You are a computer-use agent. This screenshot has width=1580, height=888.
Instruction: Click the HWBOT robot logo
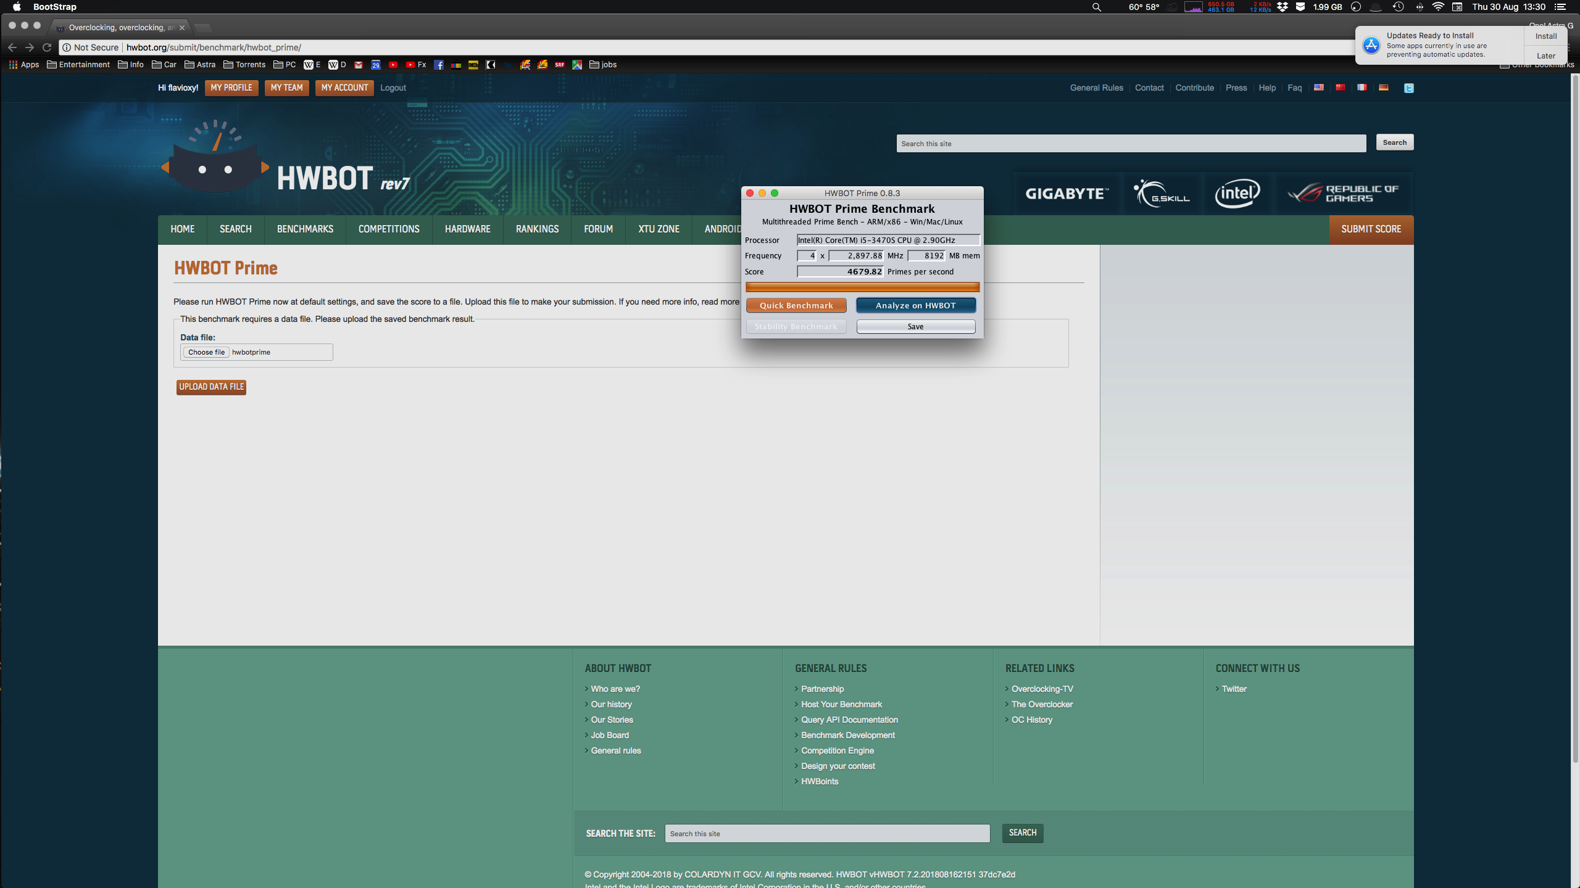pos(215,156)
